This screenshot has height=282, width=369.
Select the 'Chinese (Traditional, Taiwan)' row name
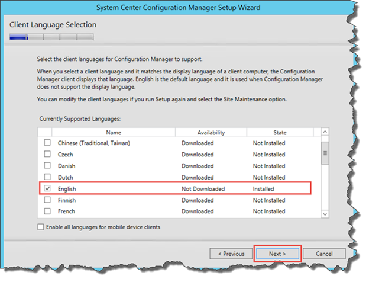click(x=94, y=143)
